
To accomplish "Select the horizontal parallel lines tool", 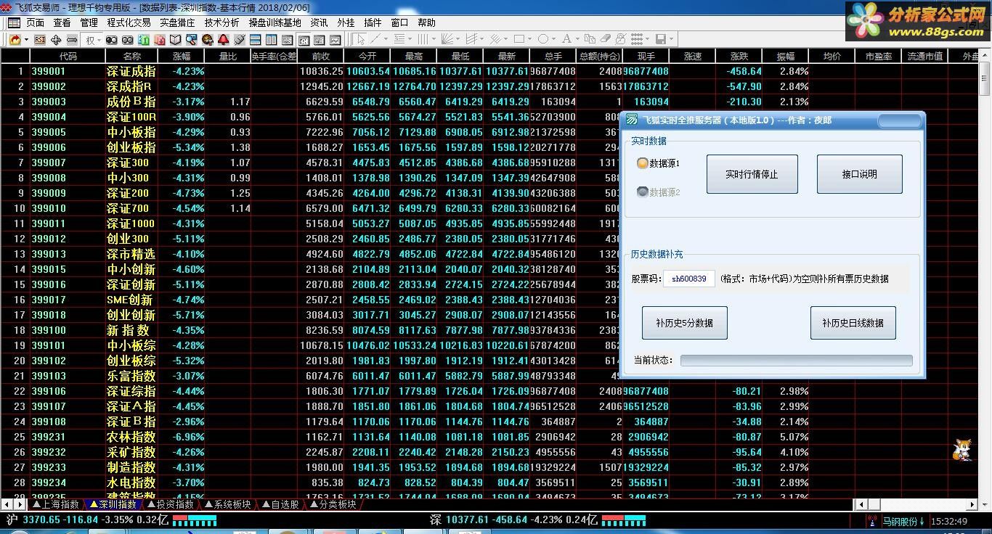I will pos(399,39).
